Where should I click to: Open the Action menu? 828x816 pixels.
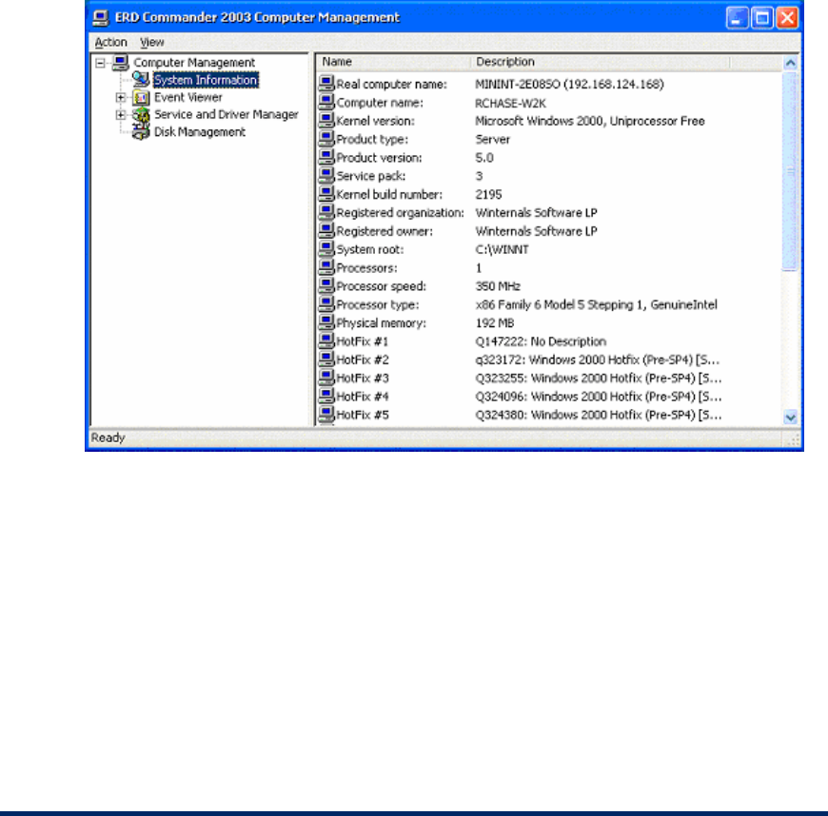[x=110, y=42]
